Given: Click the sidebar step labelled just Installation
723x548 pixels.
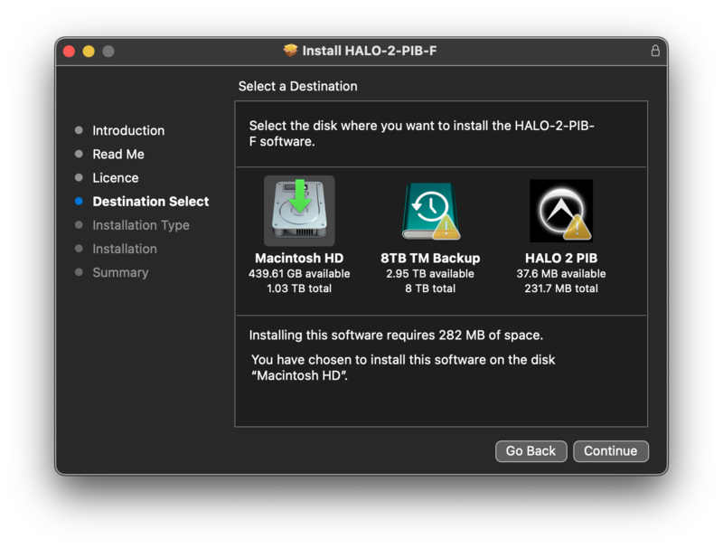Looking at the screenshot, I should coord(125,249).
